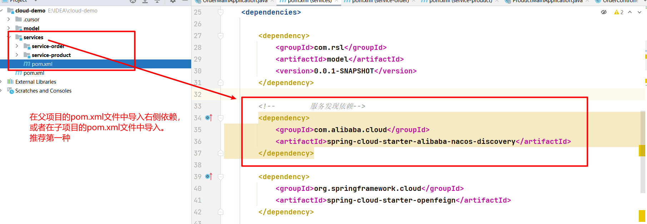Select the root-level pom.xml file
Viewport: 647px width, 224px height.
(95, 73)
